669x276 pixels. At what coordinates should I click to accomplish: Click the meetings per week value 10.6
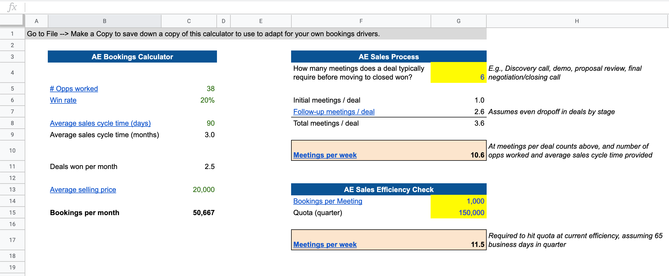click(477, 155)
